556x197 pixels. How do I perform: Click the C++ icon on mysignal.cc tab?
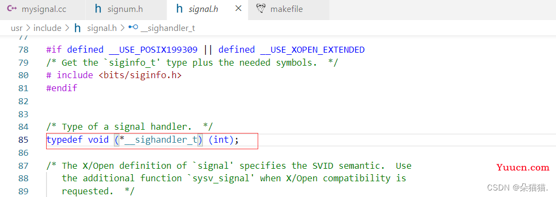pos(12,9)
